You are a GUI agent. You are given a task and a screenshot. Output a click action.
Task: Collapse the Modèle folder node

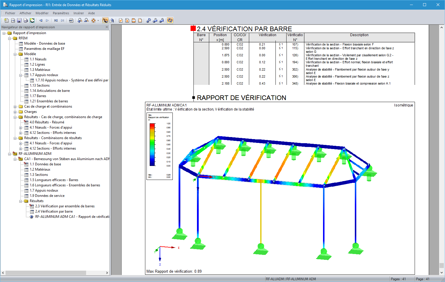pyautogui.click(x=15, y=54)
